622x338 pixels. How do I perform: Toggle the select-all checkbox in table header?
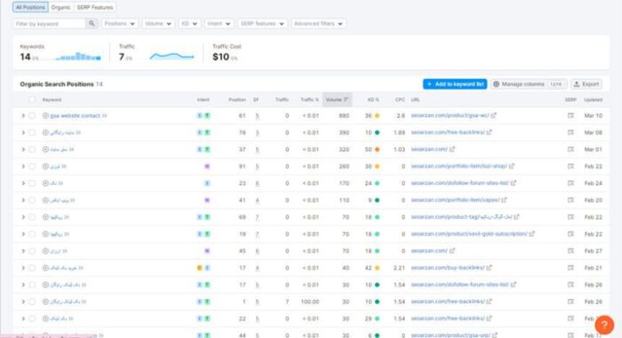point(32,100)
